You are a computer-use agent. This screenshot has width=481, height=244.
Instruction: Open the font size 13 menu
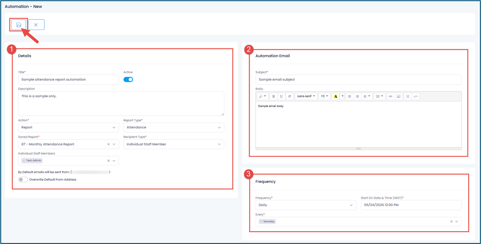pos(324,96)
